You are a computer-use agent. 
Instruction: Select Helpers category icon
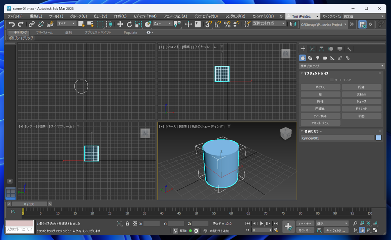(332, 58)
